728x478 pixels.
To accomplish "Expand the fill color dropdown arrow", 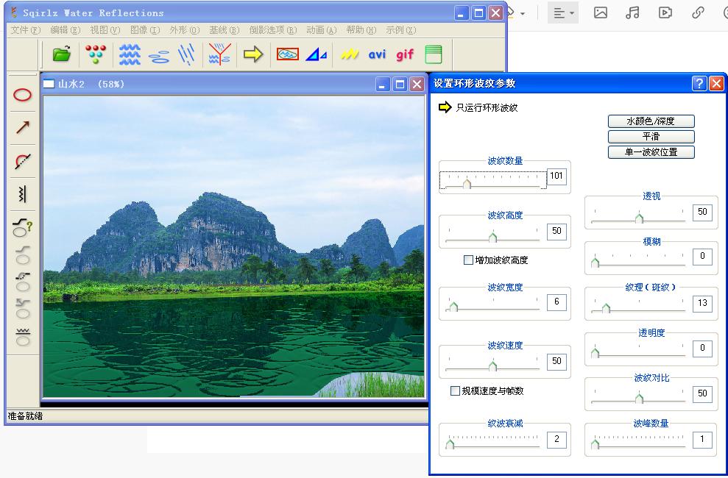I will point(523,13).
